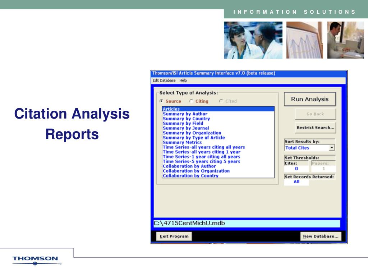Click the Papers threshold field
Screen dimensions: 368x276
pos(323,169)
